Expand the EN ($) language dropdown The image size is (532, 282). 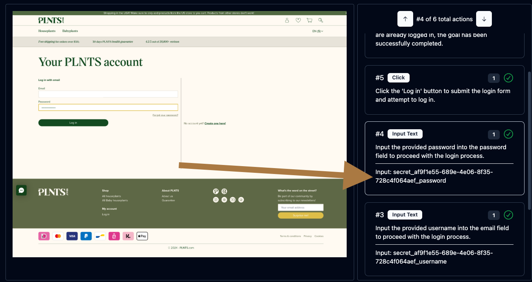(318, 31)
